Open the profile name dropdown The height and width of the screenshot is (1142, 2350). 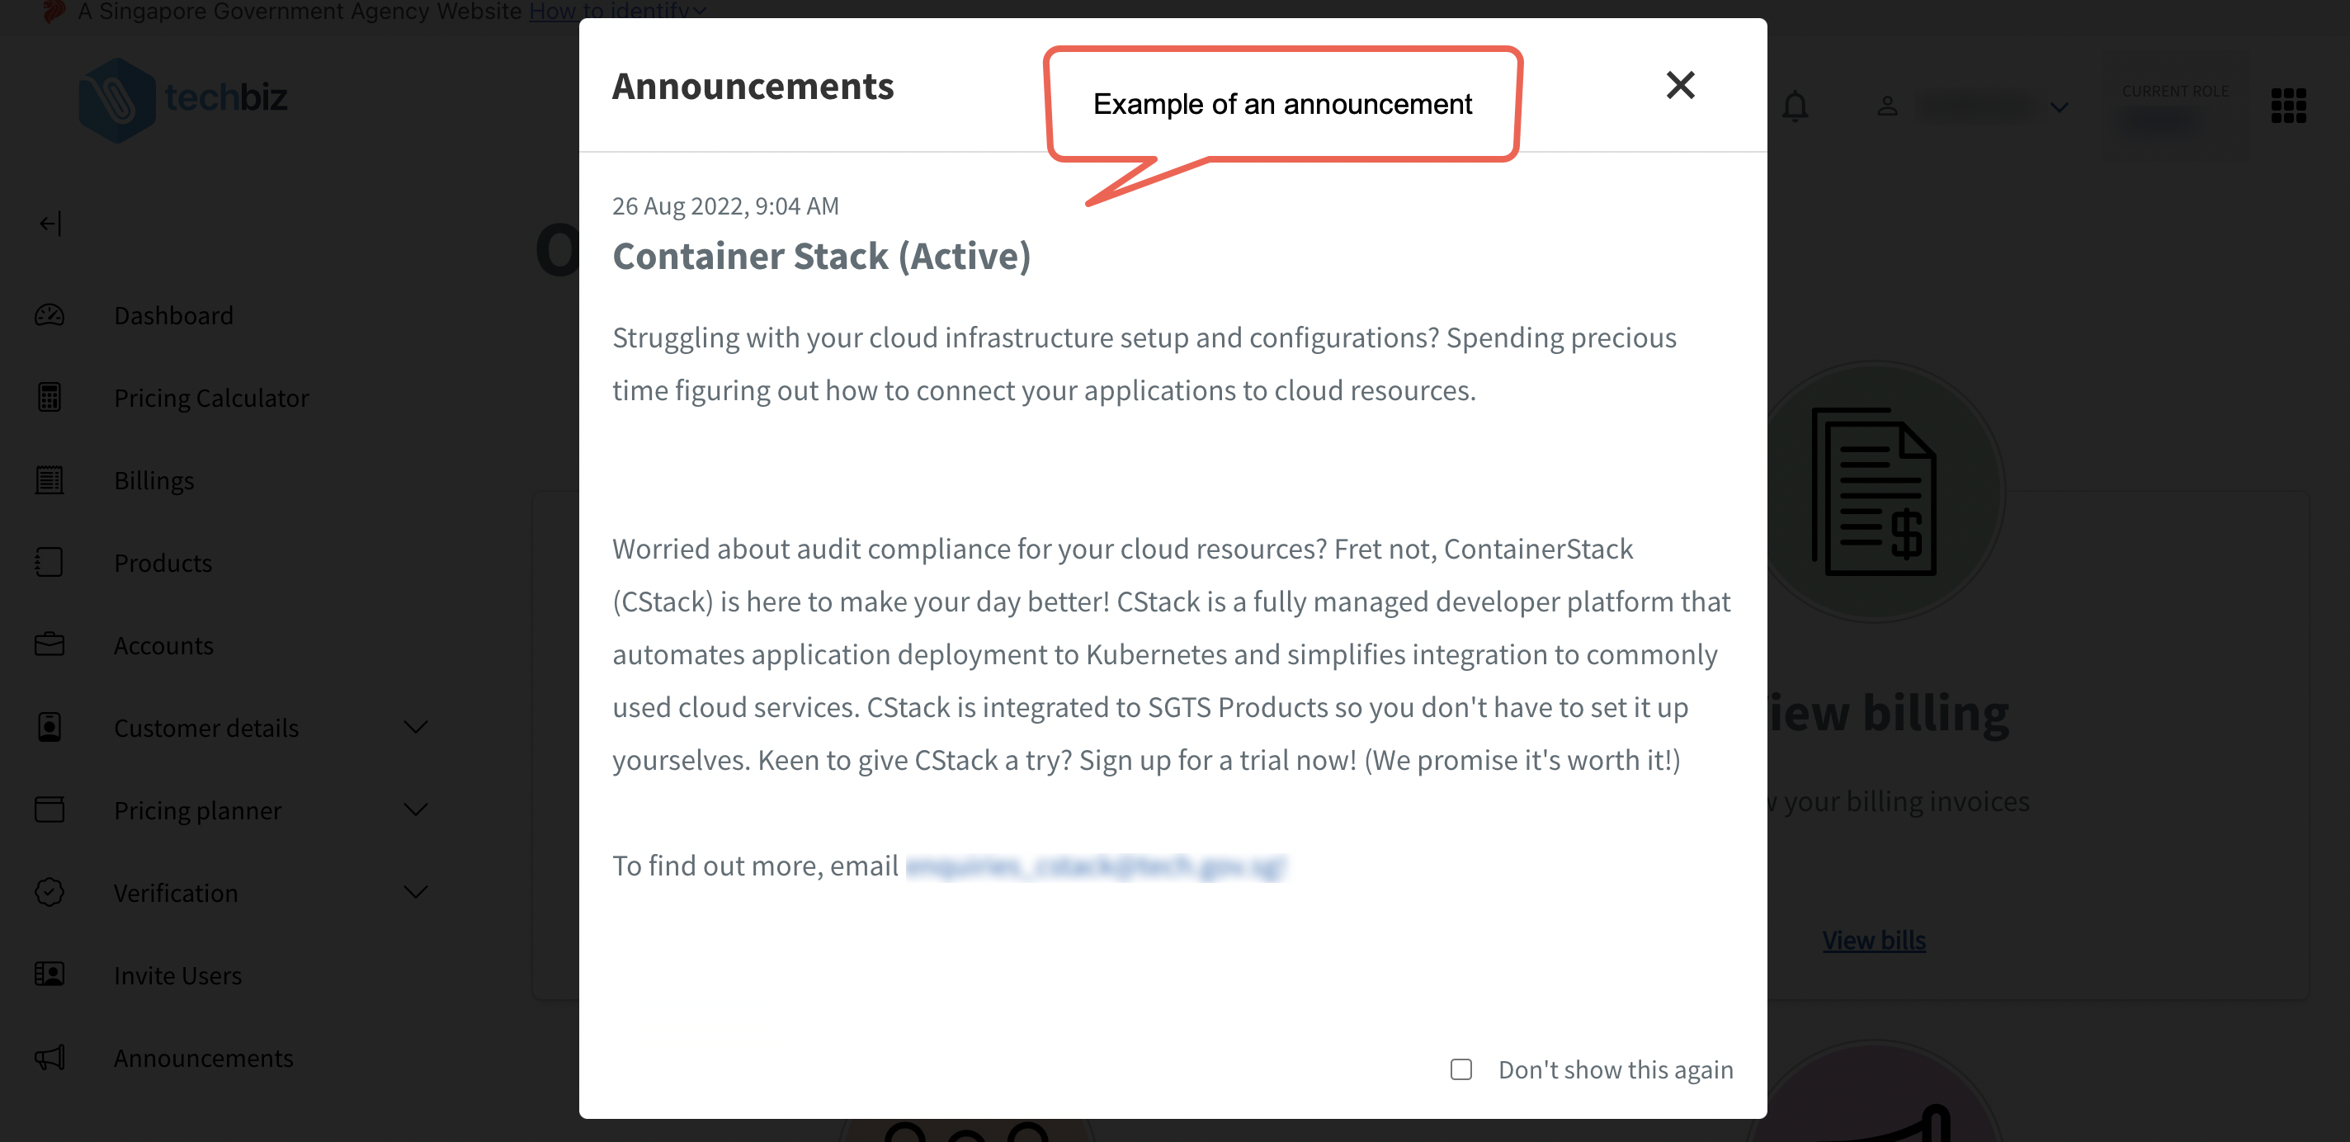pos(2059,107)
